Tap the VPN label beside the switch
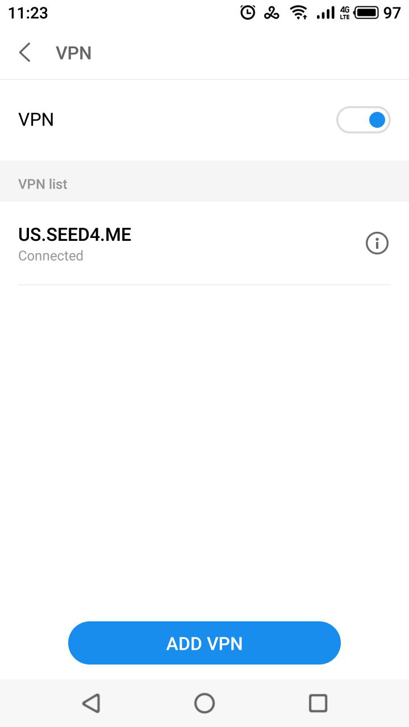Viewport: 409px width, 727px height. (36, 120)
